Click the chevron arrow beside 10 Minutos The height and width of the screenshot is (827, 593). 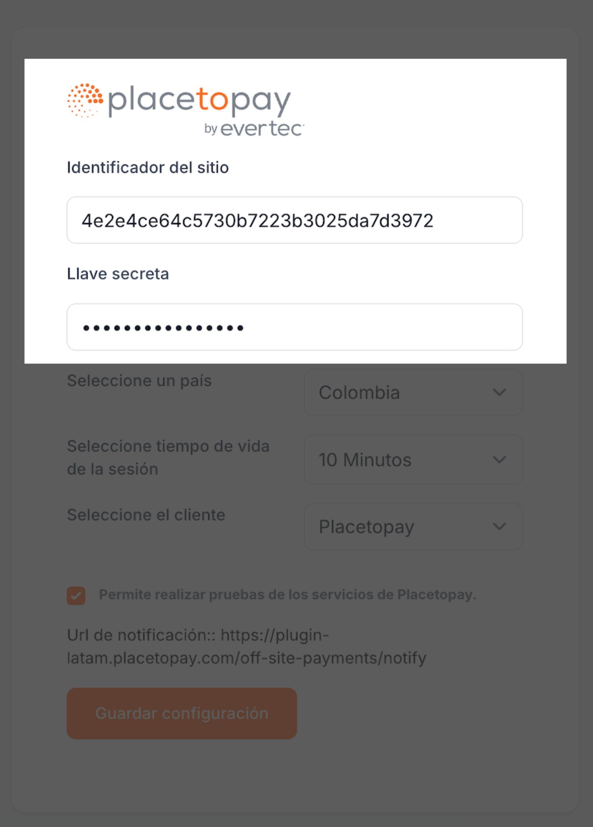(x=499, y=460)
